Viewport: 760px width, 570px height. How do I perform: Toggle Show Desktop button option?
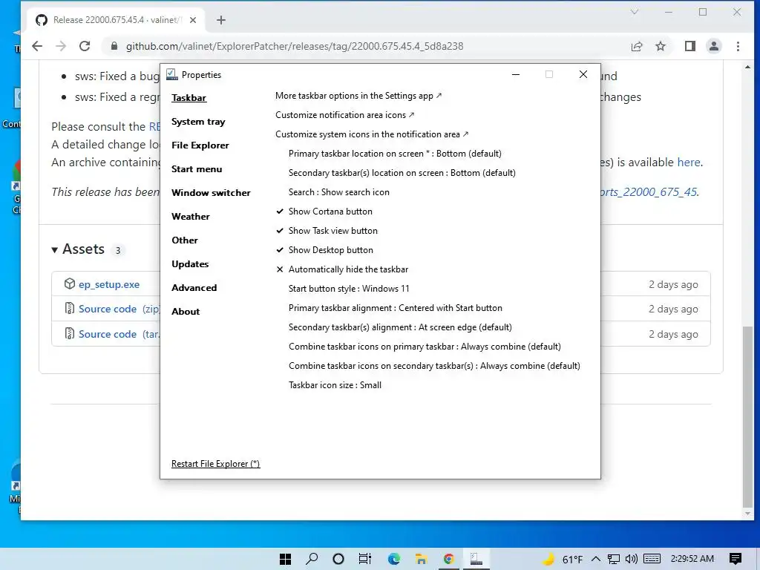pos(330,250)
